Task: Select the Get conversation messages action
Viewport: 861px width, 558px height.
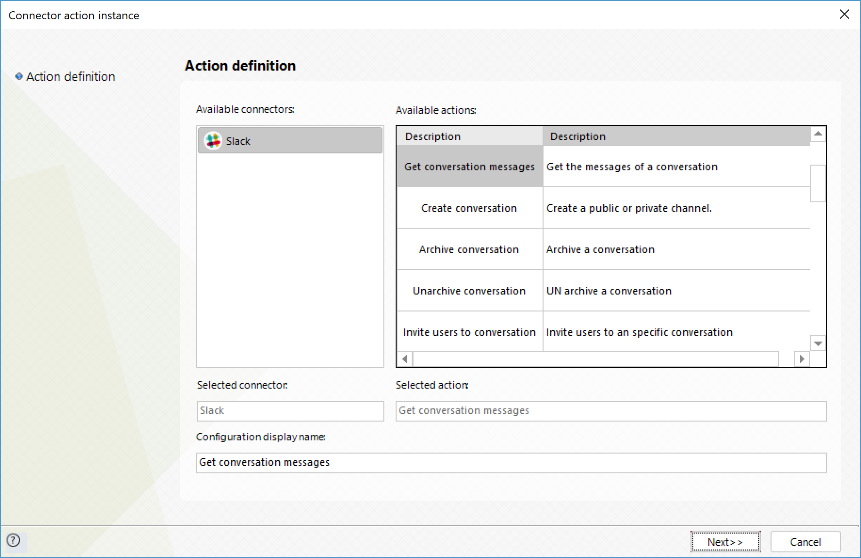Action: (470, 167)
